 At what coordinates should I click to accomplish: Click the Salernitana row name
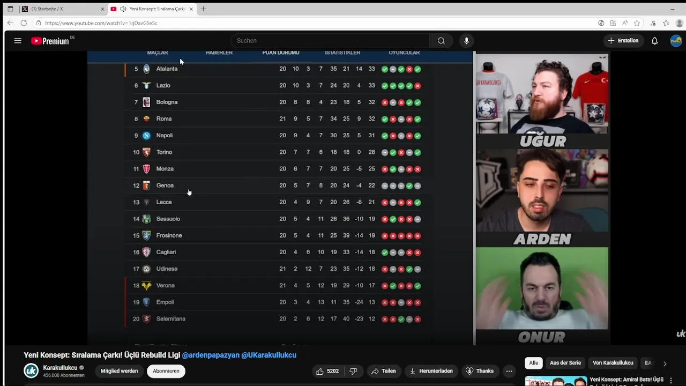[x=171, y=318]
